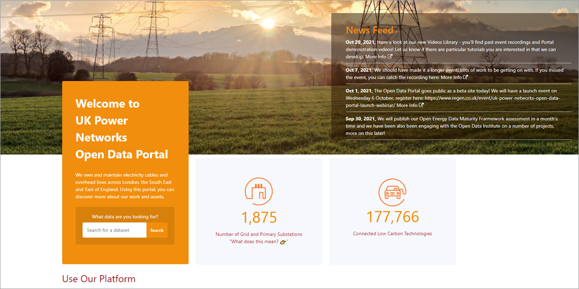
Task: Click external-link icon beside Oct 1 More Info
Action: tap(421, 105)
